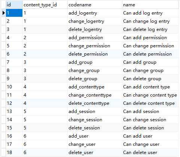The image size is (180, 157).
Task: Click the name column header
Action: 150,5
